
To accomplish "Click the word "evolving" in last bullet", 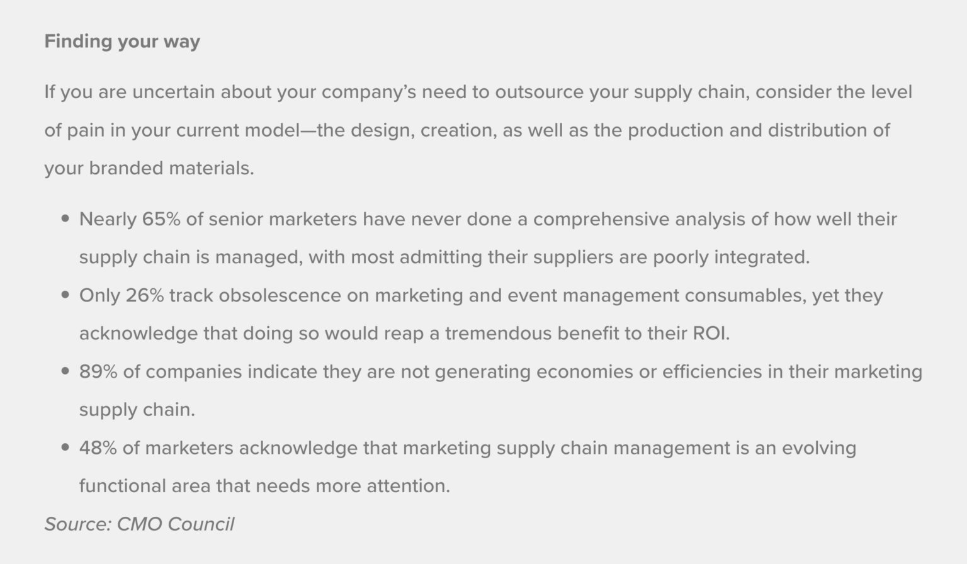I will tap(818, 448).
